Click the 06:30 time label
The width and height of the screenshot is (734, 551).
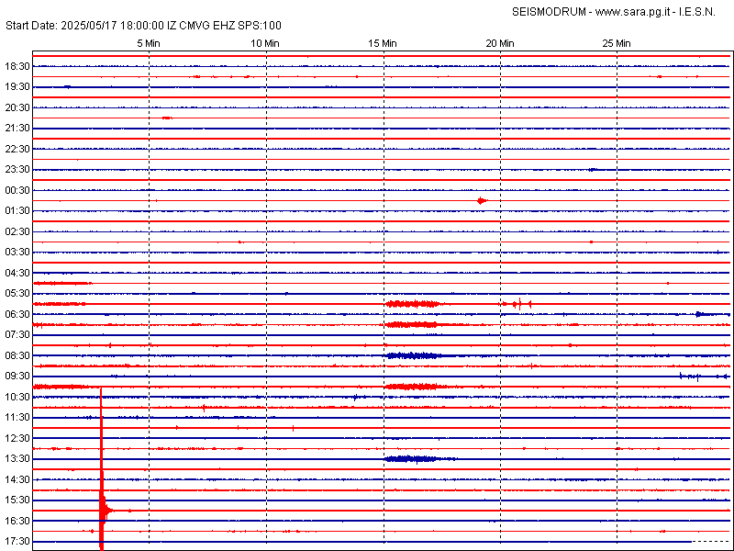point(17,314)
